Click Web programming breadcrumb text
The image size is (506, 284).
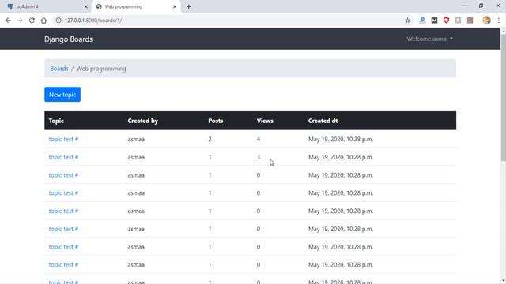click(101, 69)
